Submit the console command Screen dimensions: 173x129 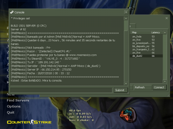pyautogui.click(x=121, y=90)
